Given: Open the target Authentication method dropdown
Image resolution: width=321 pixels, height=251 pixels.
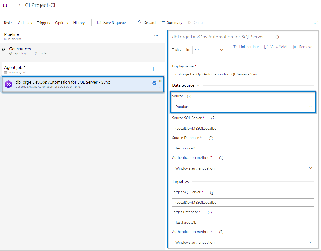Looking at the screenshot, I should pos(243,242).
